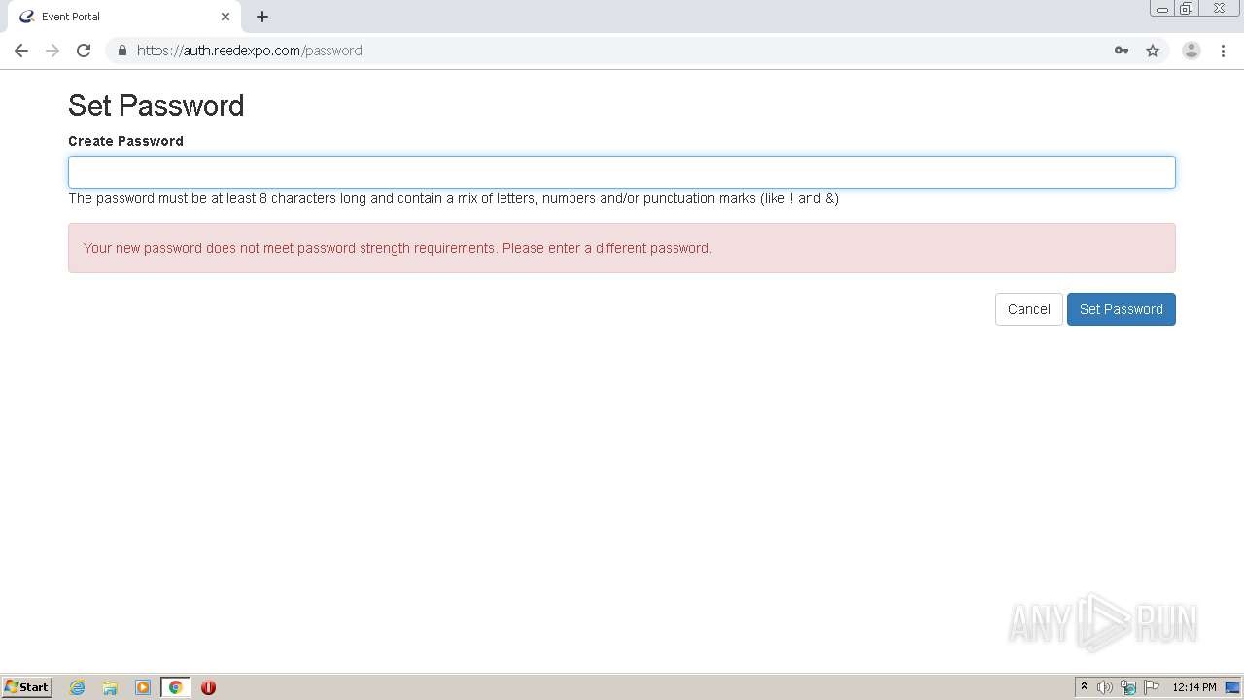Screen dimensions: 1244x700
Task: Launch Internet Explorer from taskbar
Action: (x=78, y=687)
